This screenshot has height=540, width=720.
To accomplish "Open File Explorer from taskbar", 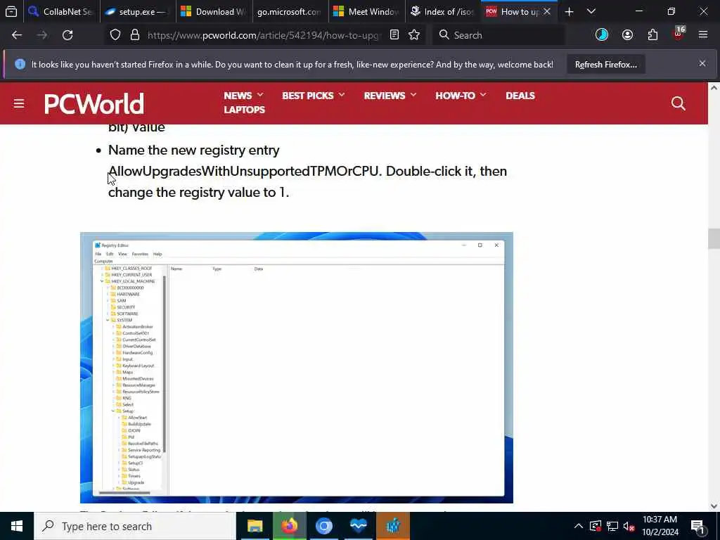I will tap(255, 526).
